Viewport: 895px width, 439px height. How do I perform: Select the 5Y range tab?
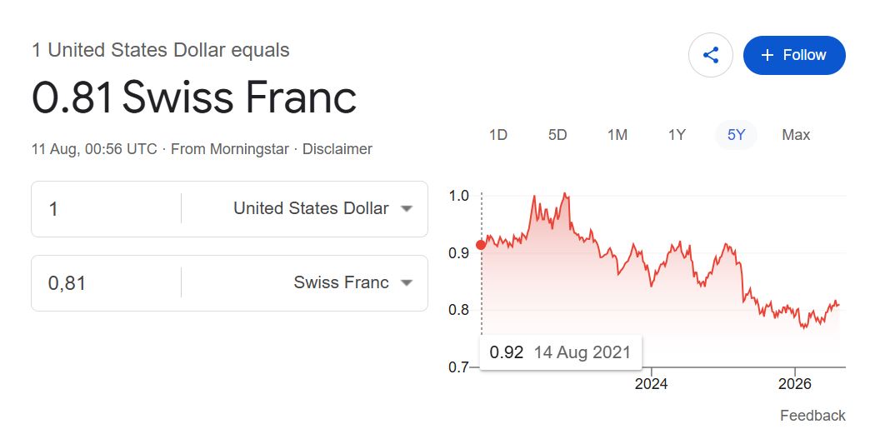click(736, 135)
